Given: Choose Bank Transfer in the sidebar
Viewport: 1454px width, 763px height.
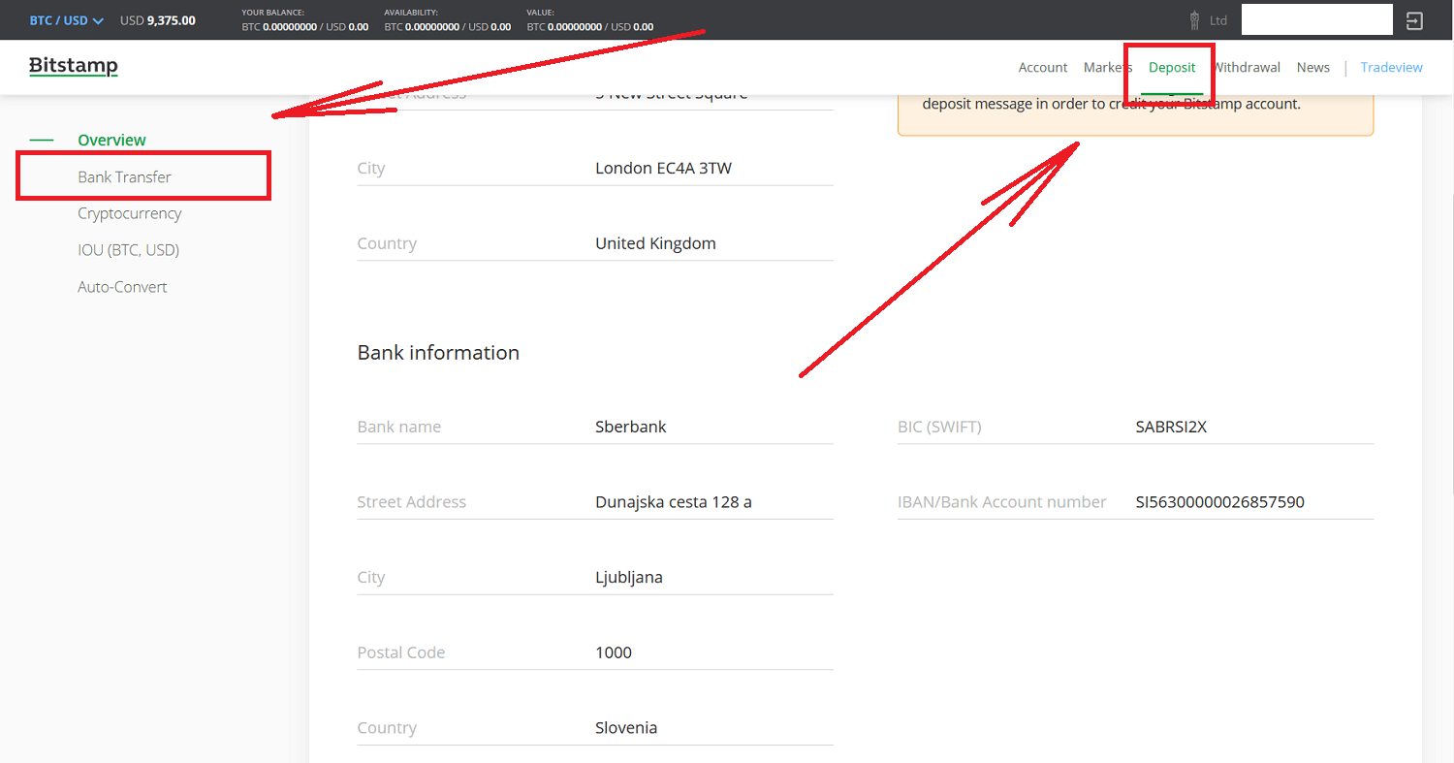Looking at the screenshot, I should 124,176.
